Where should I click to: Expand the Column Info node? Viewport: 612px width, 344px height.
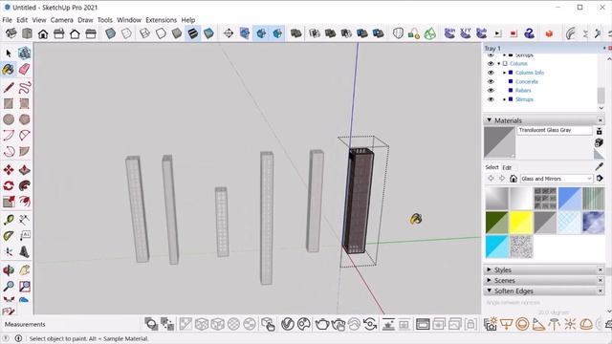point(504,73)
